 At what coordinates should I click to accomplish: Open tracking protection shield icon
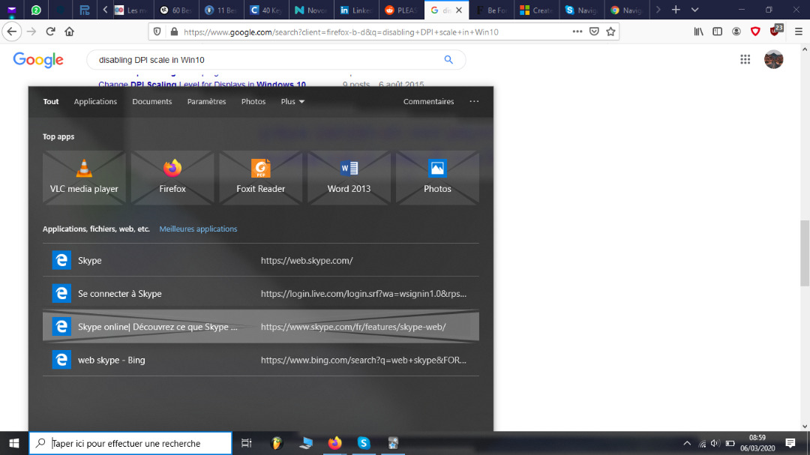[157, 31]
